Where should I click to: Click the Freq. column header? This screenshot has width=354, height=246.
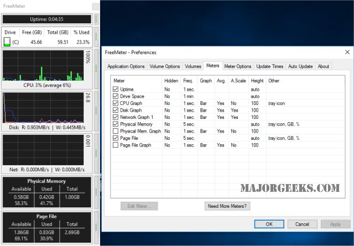click(189, 81)
